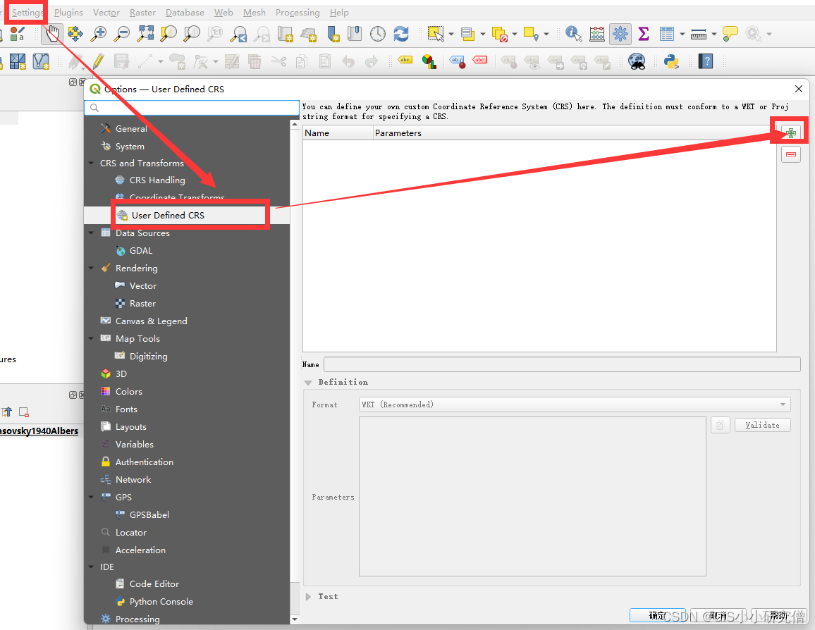815x630 pixels.
Task: Activate the Identify Features tool
Action: (573, 34)
